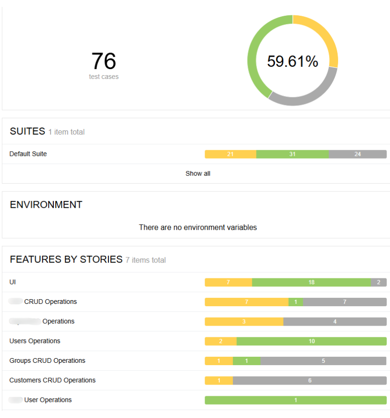This screenshot has width=390, height=418.
Task: Click green 31 segment of Default Suite bar
Action: coord(292,154)
